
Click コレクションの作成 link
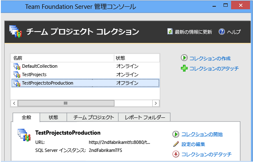pos(210,58)
